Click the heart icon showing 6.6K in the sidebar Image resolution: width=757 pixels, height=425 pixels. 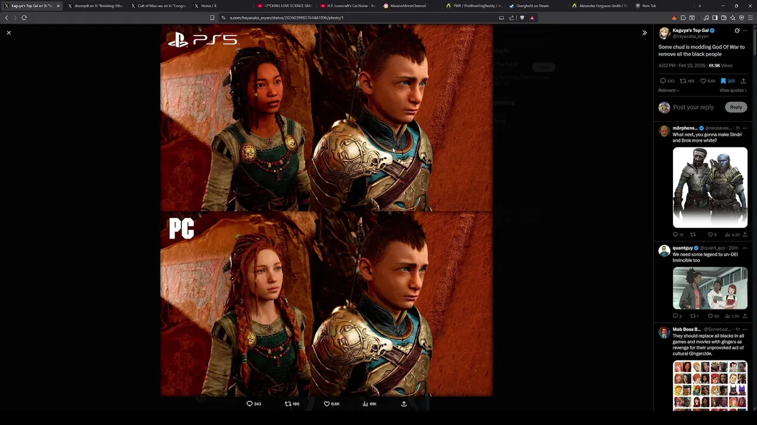click(703, 81)
